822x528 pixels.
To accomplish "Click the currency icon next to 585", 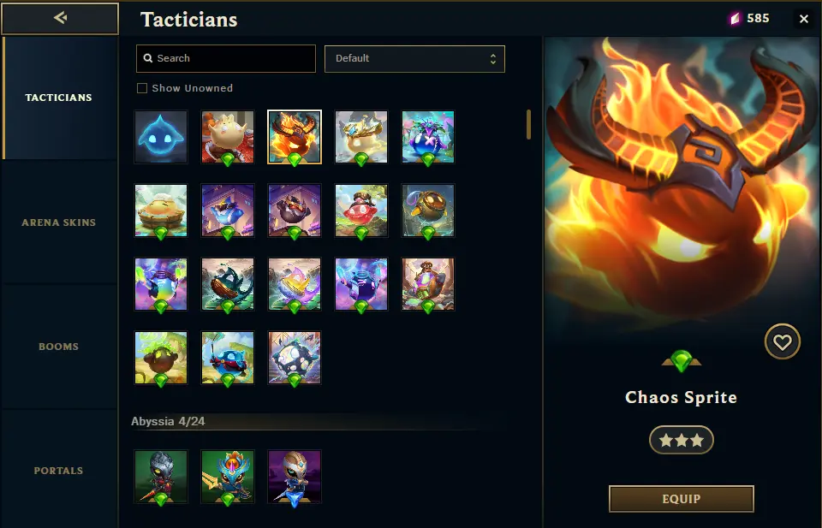I will tap(735, 19).
